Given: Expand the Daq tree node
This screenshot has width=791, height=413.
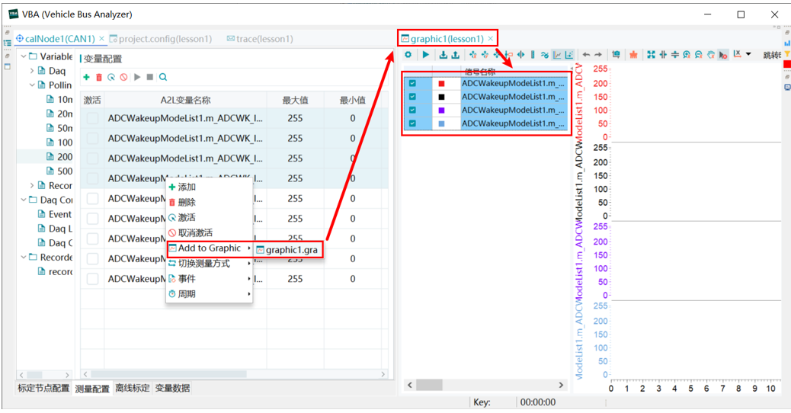Looking at the screenshot, I should point(32,71).
